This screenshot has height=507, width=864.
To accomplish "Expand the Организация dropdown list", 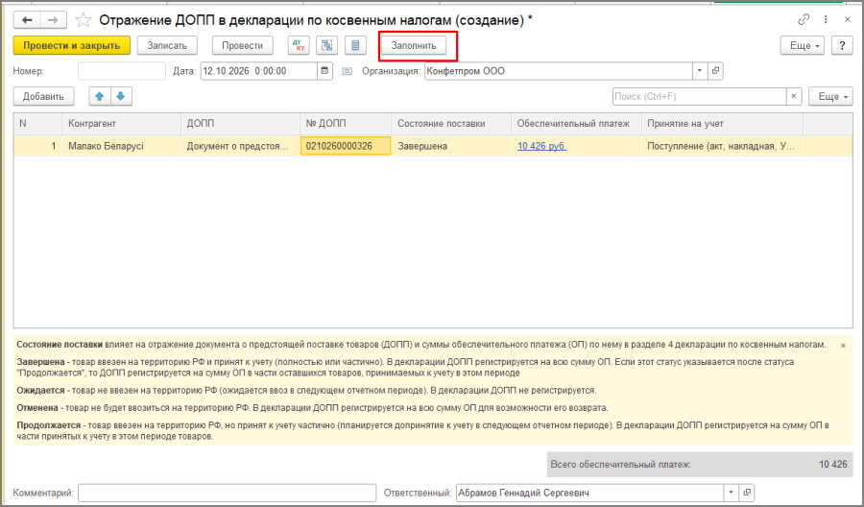I will point(700,71).
